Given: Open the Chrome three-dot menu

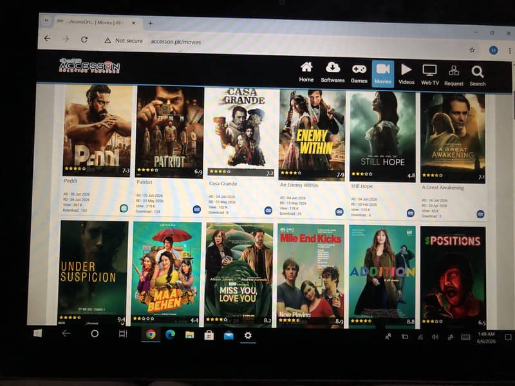Looking at the screenshot, I should point(509,51).
